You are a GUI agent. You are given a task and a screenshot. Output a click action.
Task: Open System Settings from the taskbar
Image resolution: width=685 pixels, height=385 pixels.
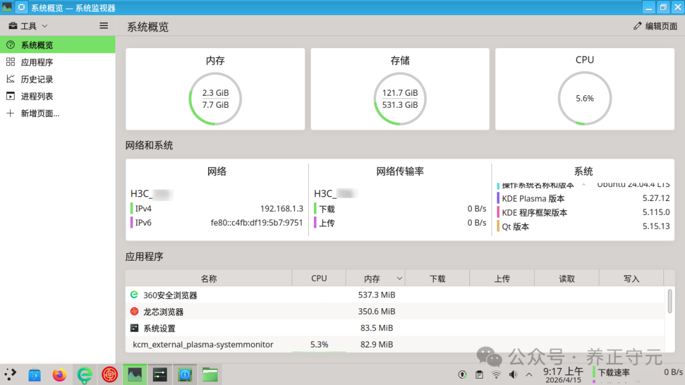tap(160, 374)
